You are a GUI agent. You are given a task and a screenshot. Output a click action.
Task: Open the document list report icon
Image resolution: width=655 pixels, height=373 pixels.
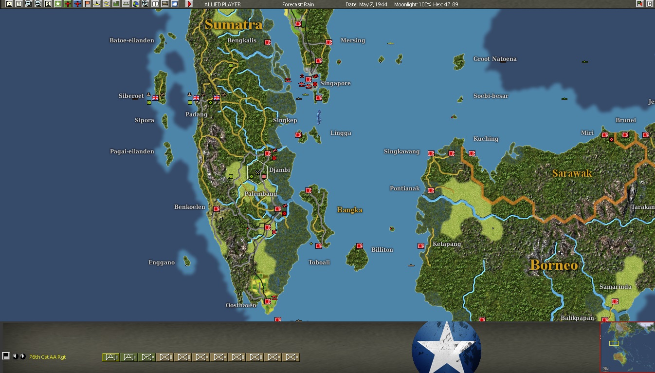tap(18, 4)
